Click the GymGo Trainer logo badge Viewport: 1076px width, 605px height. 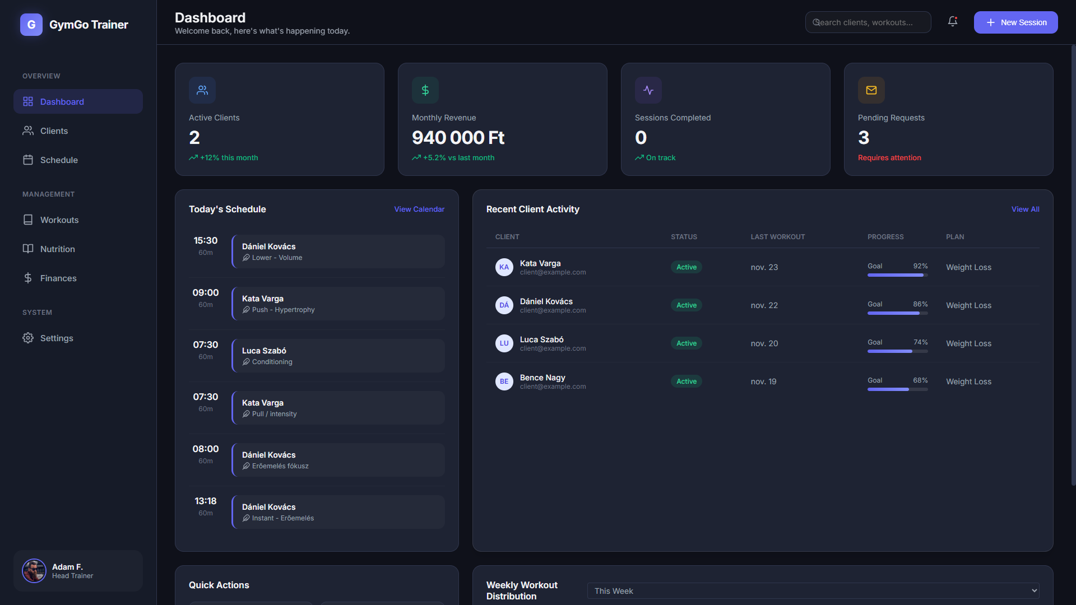31,25
